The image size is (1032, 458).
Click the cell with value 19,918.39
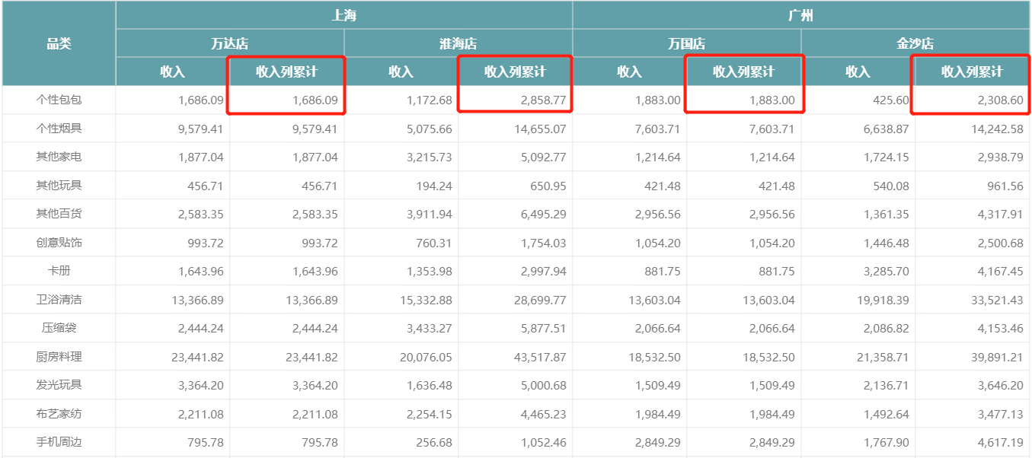coord(858,300)
